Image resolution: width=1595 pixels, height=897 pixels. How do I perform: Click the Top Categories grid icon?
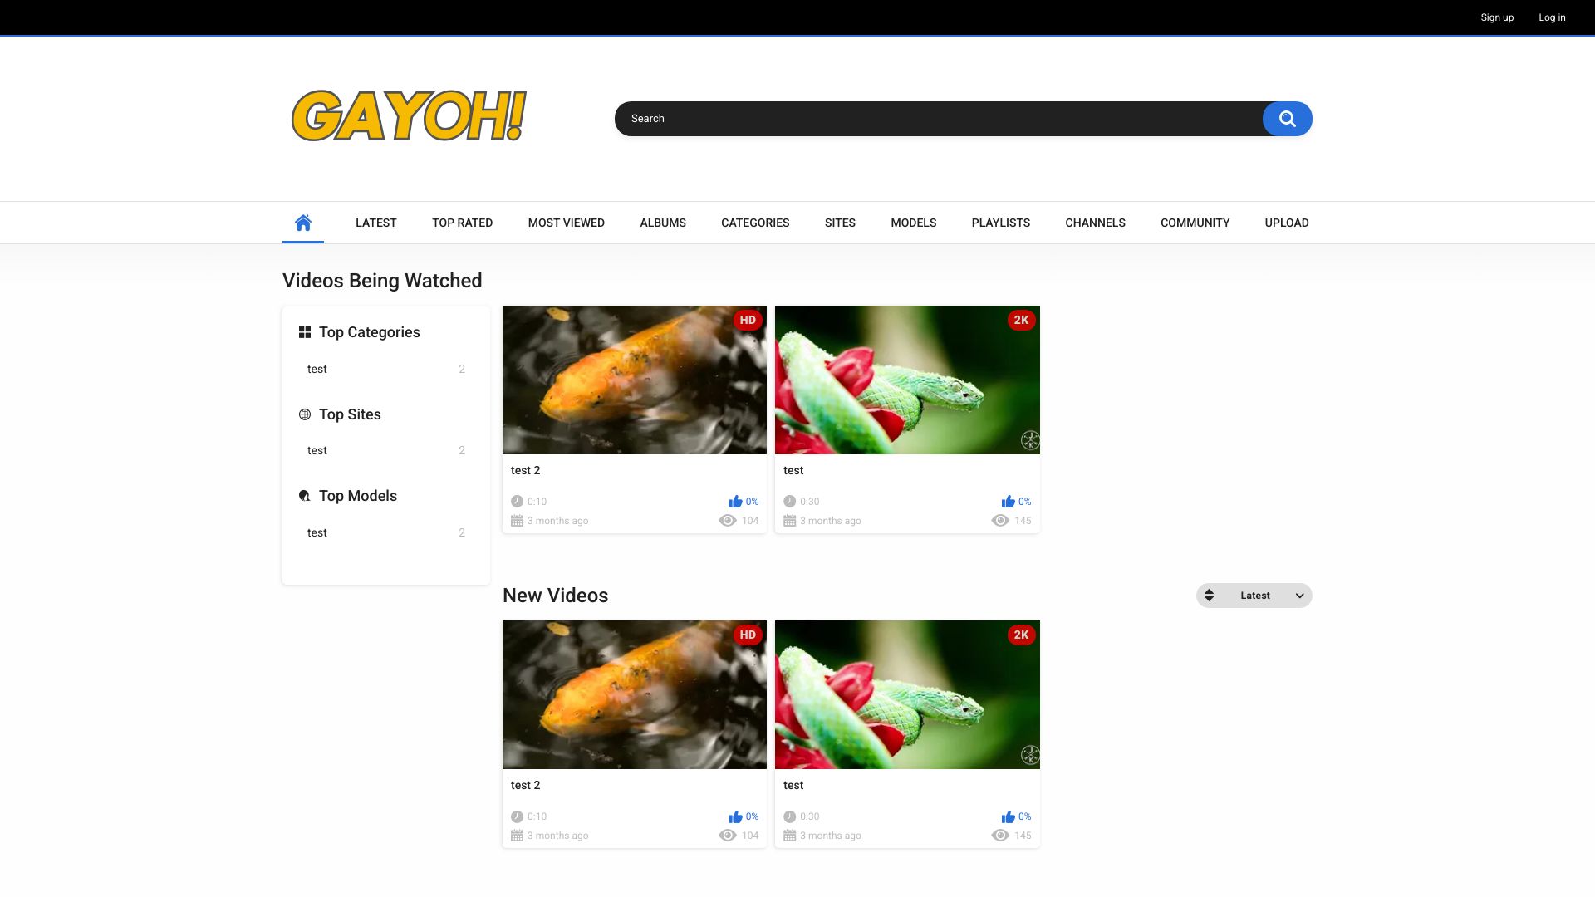tap(305, 332)
